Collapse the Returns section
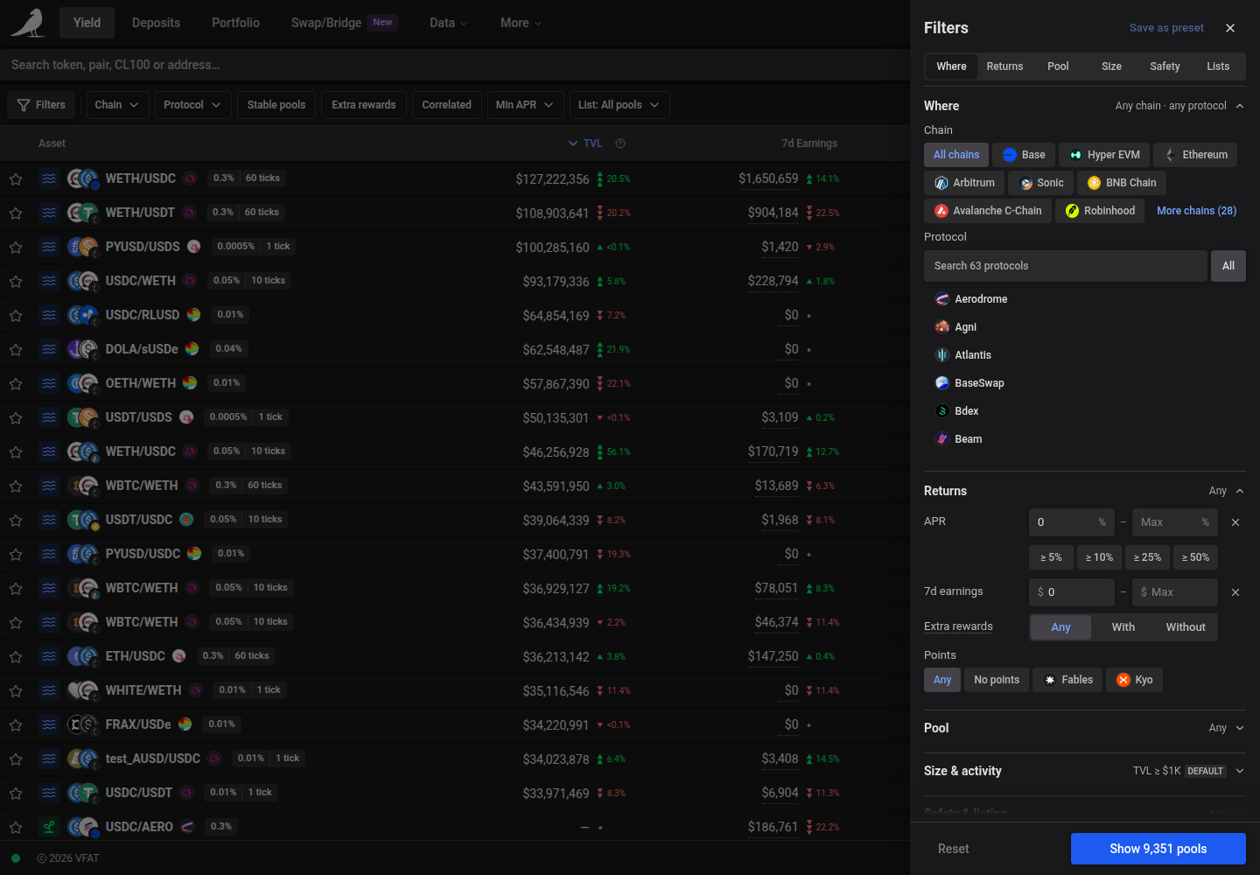 tap(1084, 491)
